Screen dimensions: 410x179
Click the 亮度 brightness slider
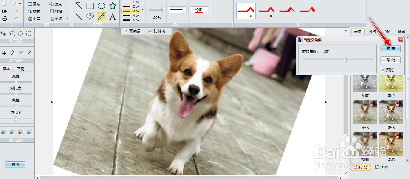[x=16, y=82]
